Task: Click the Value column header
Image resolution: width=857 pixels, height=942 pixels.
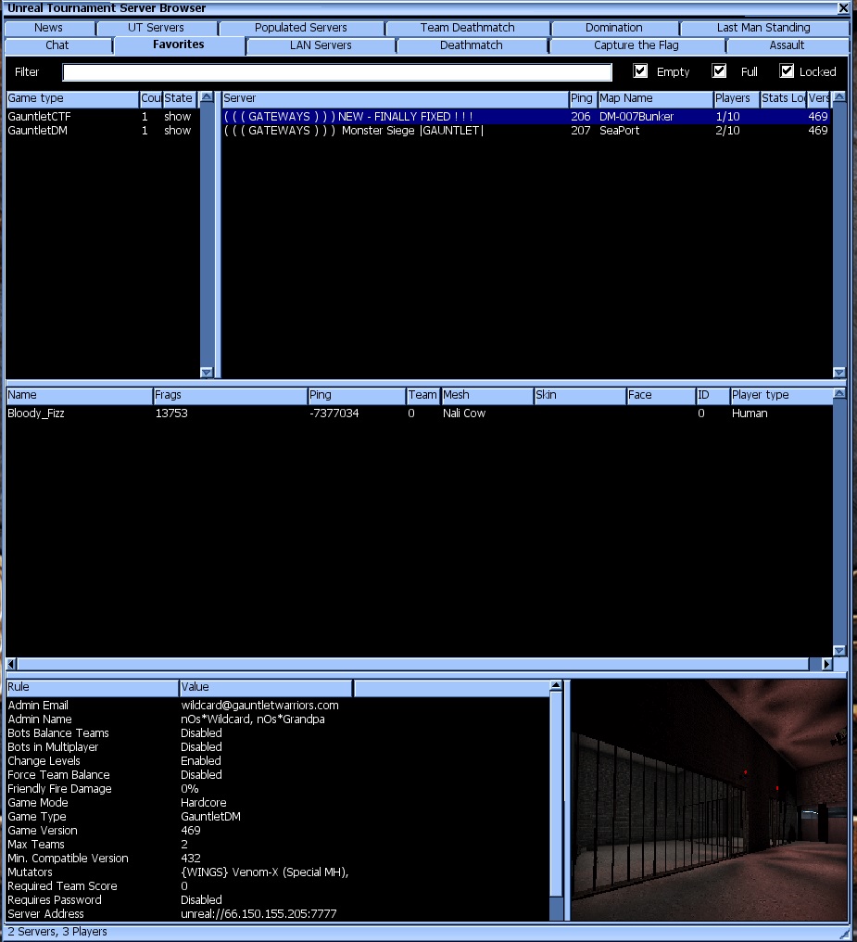Action: (266, 687)
